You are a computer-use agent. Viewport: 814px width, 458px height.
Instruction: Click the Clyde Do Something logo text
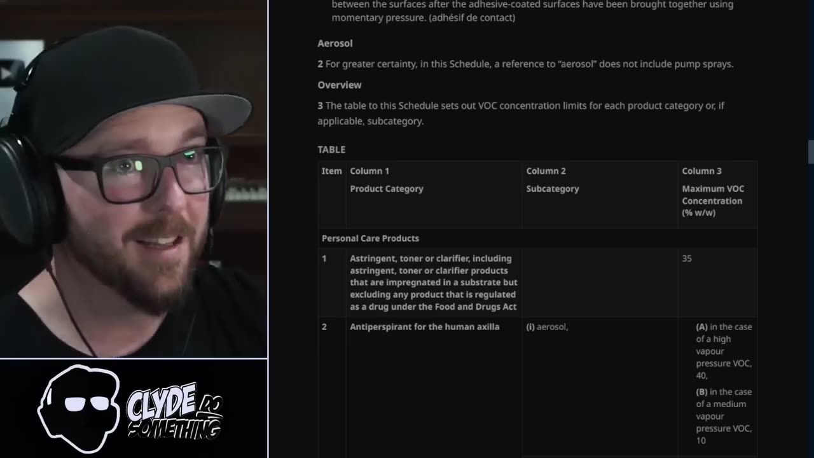pyautogui.click(x=174, y=411)
